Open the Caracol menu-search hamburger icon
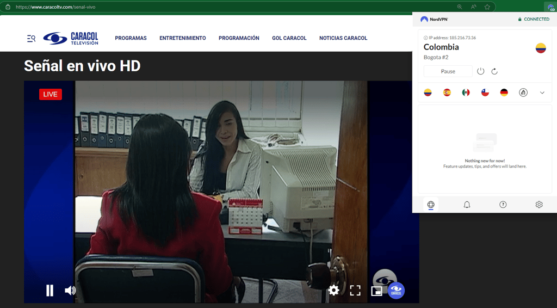The image size is (557, 308). pos(31,39)
